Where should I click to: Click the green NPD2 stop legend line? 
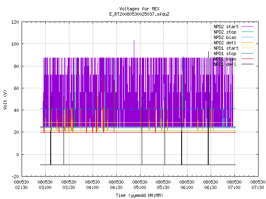pos(247,32)
